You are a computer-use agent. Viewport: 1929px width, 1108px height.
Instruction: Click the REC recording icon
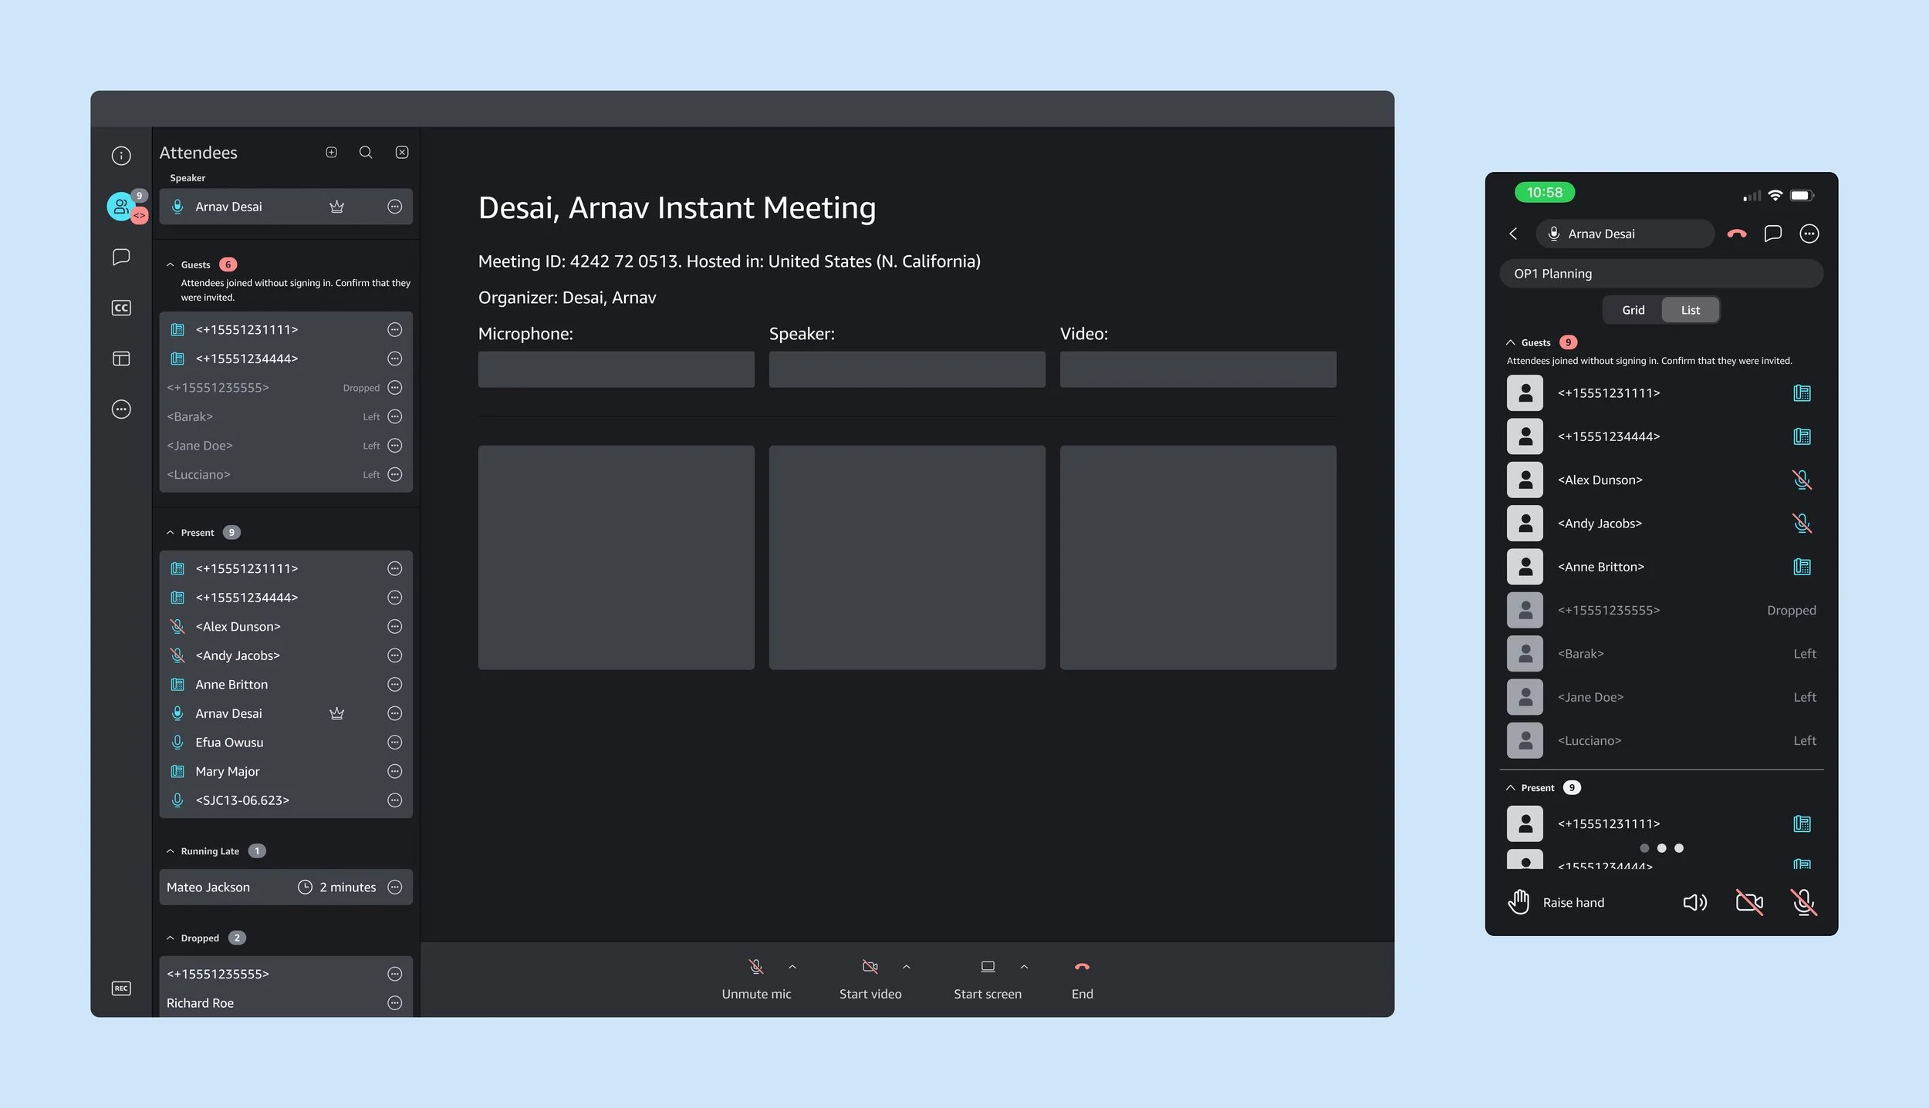click(121, 988)
